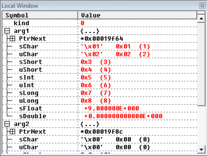
Task: Click uInt value 0x6 (6)
Action: 96,85
